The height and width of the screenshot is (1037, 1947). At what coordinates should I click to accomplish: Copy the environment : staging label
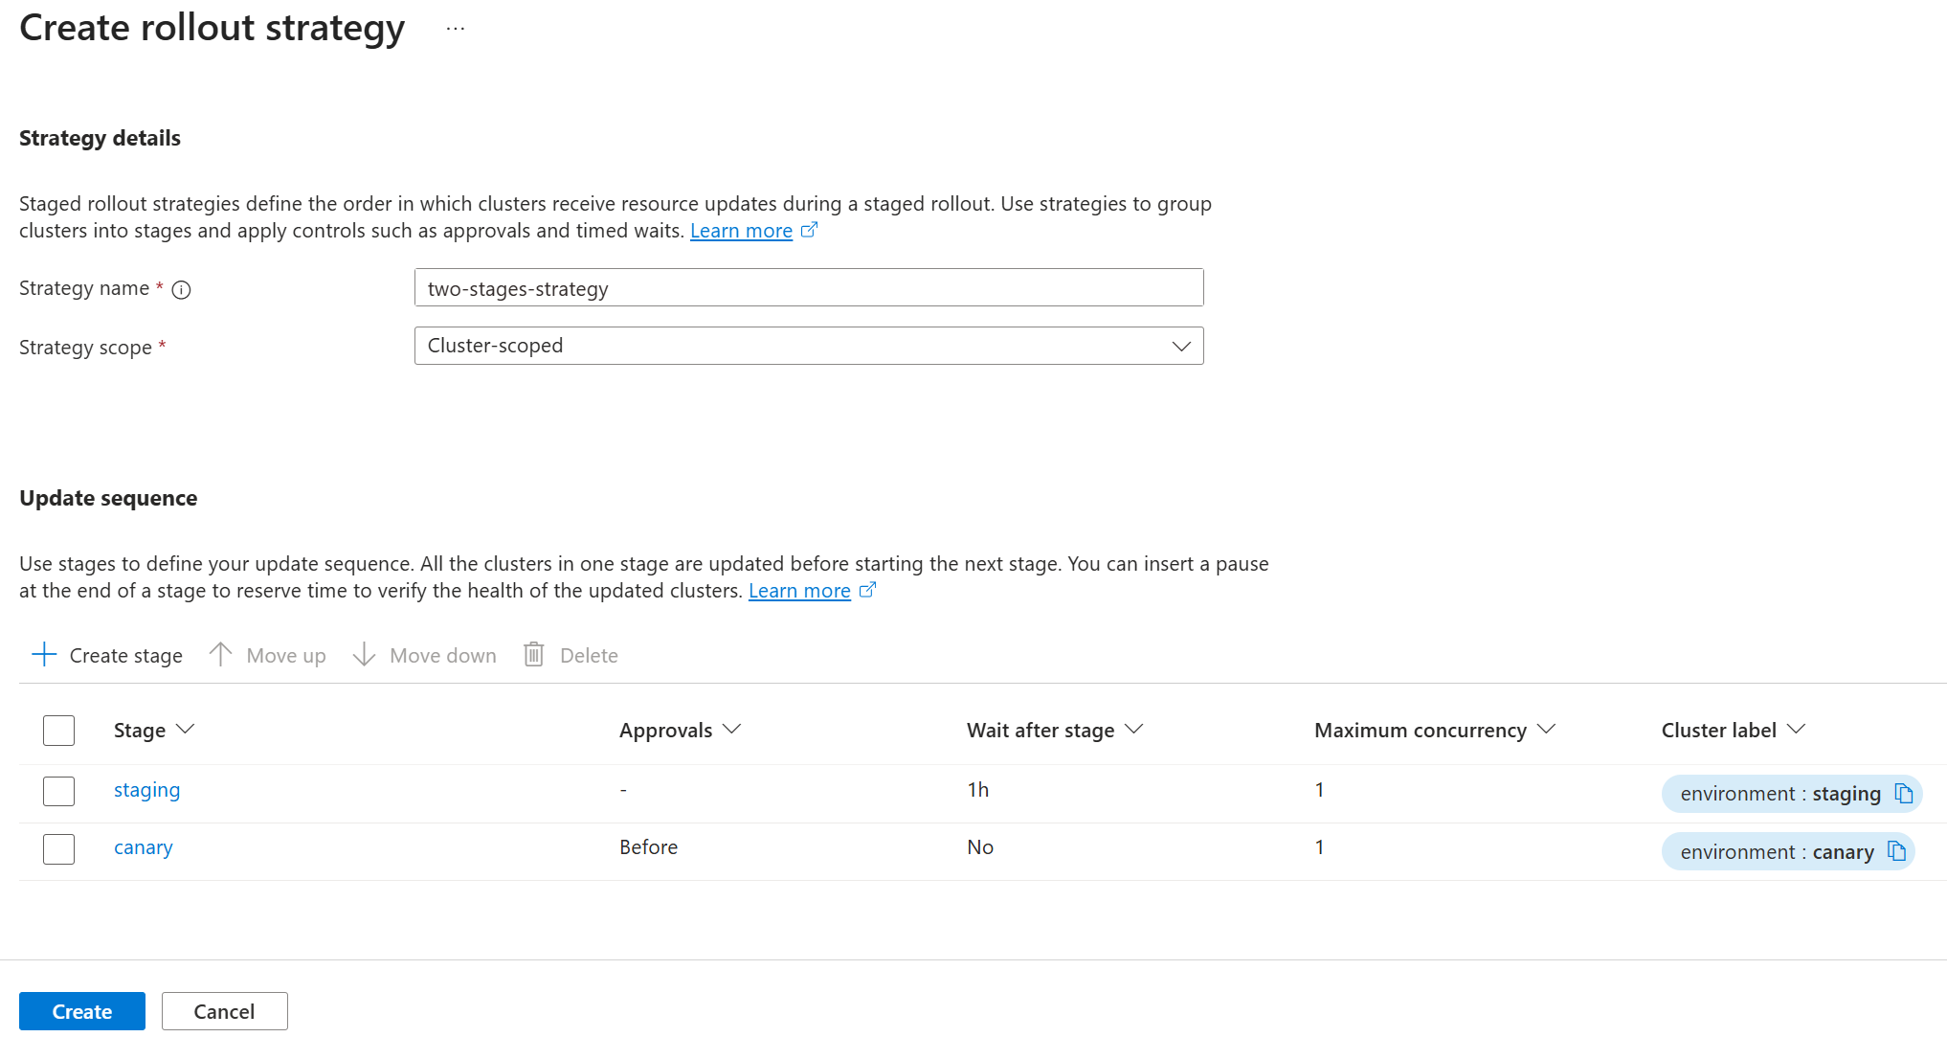[1904, 794]
